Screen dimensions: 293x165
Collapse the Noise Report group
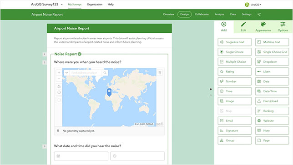coord(80,54)
